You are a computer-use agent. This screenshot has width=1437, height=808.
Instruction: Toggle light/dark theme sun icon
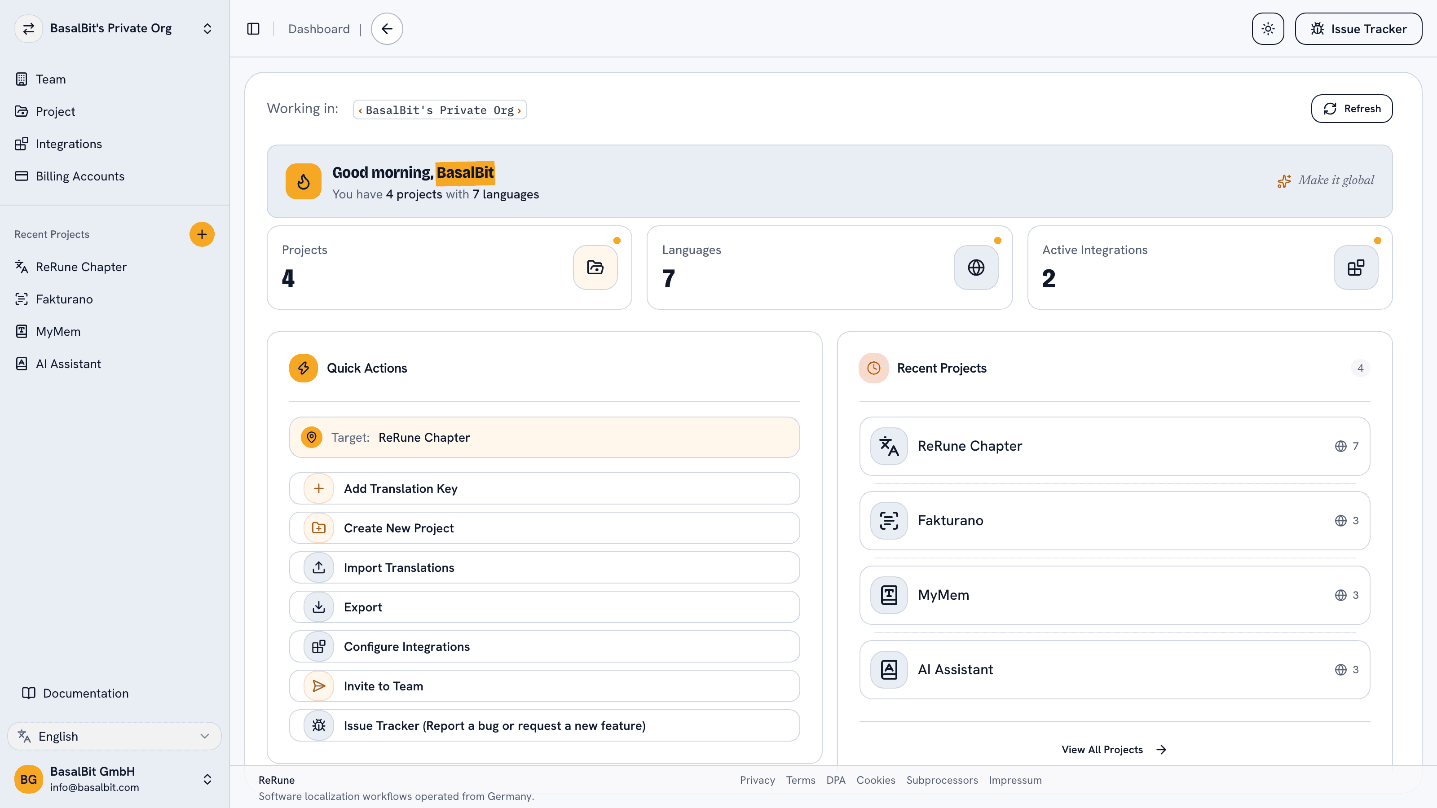[x=1267, y=29]
